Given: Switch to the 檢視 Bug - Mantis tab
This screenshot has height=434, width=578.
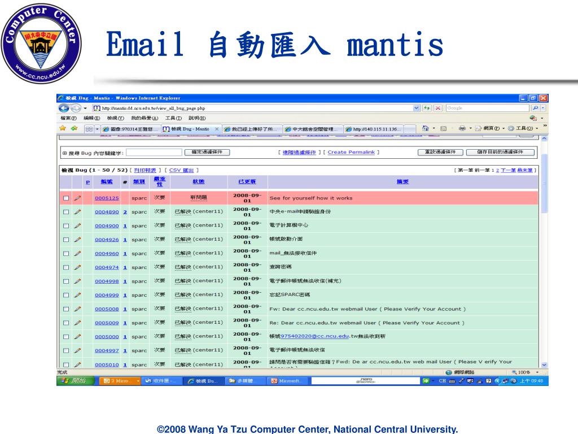Looking at the screenshot, I should click(191, 129).
